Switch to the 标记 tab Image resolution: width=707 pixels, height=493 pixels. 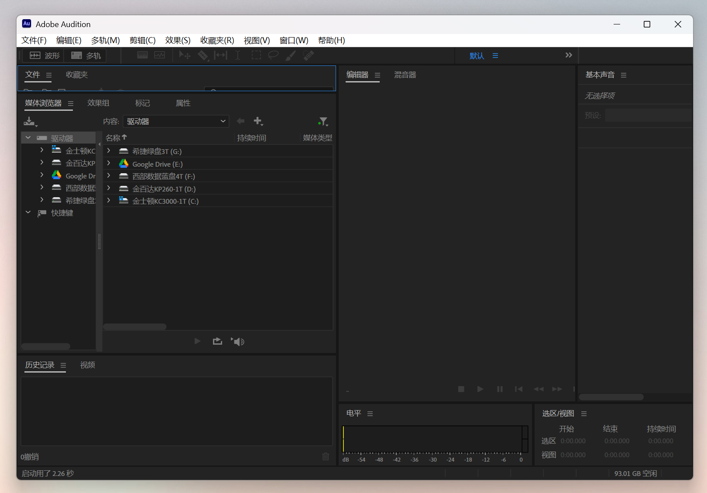143,103
